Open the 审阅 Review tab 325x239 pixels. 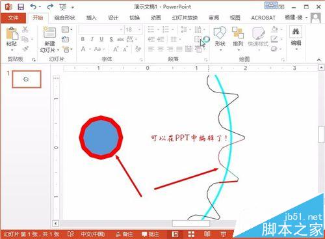214,18
